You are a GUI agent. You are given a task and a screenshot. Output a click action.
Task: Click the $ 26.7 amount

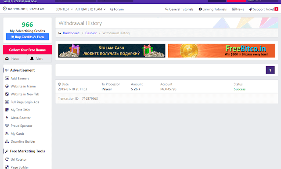136,89
